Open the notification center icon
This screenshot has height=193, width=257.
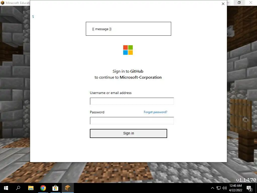[249, 188]
